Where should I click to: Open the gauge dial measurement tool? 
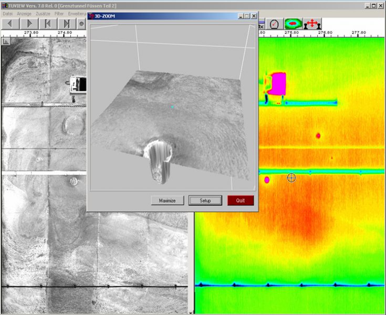[274, 24]
